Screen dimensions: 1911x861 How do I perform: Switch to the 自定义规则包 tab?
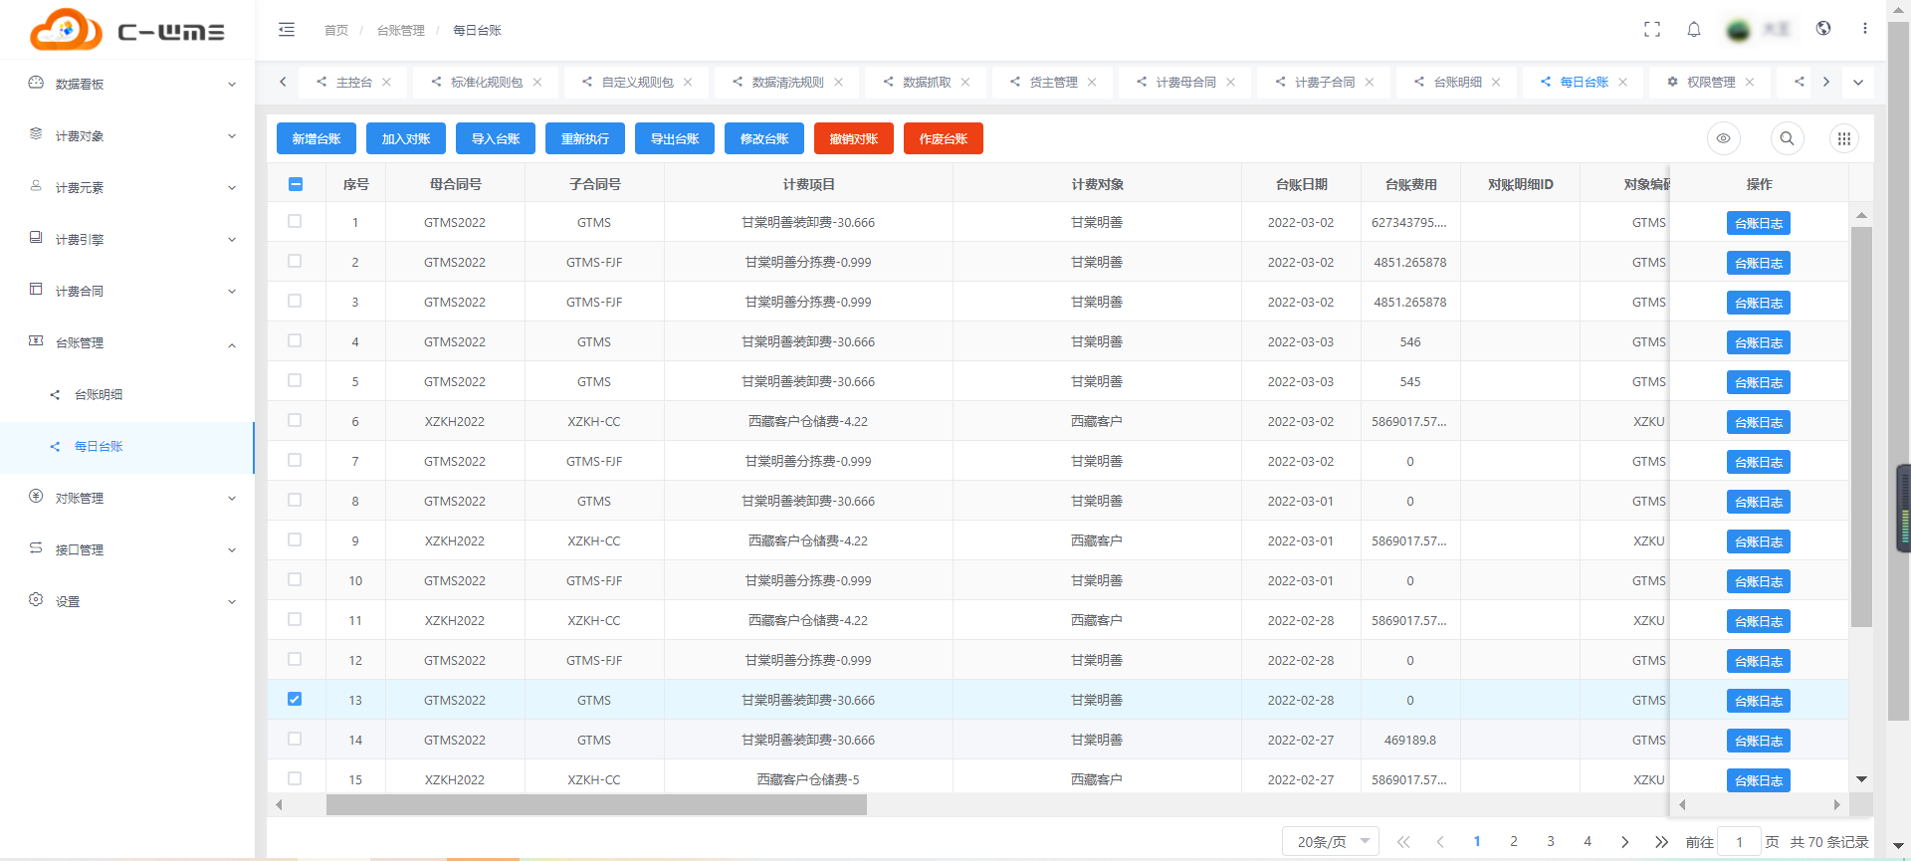click(x=637, y=82)
